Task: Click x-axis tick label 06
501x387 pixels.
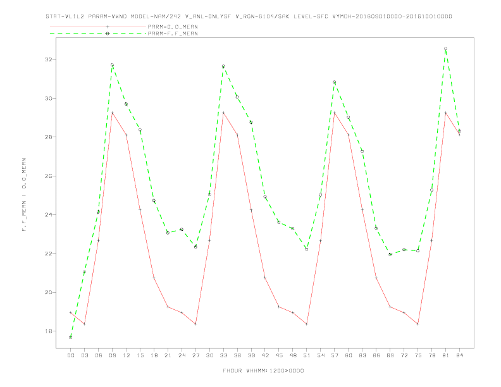Action: coord(99,355)
